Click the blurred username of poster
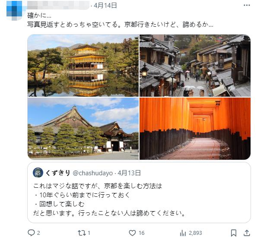Screen dimensions: 257x237 tap(58, 5)
